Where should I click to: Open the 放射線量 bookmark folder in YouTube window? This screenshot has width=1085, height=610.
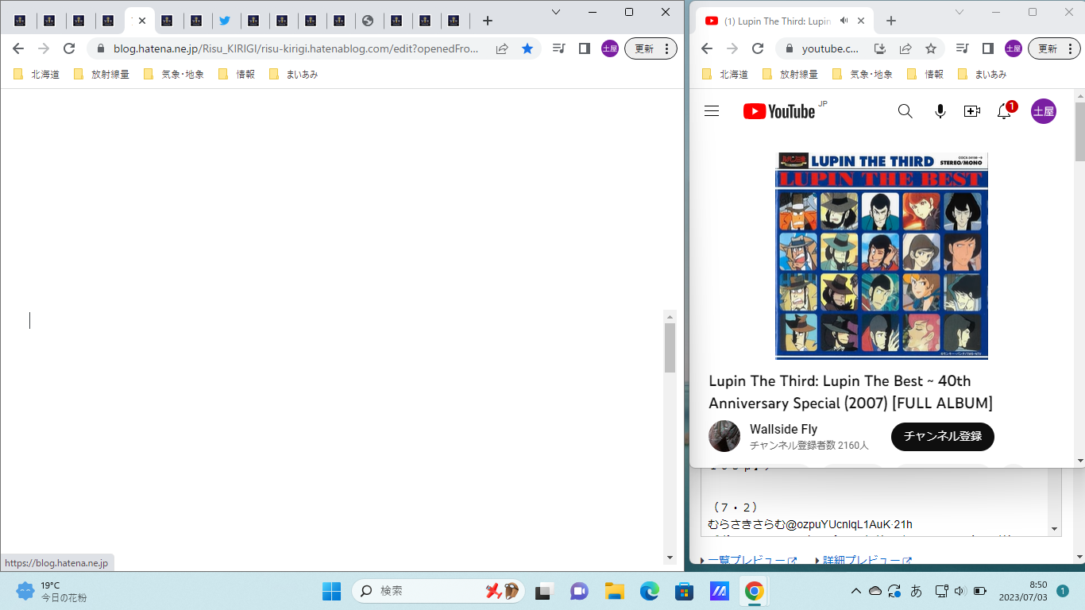click(790, 75)
